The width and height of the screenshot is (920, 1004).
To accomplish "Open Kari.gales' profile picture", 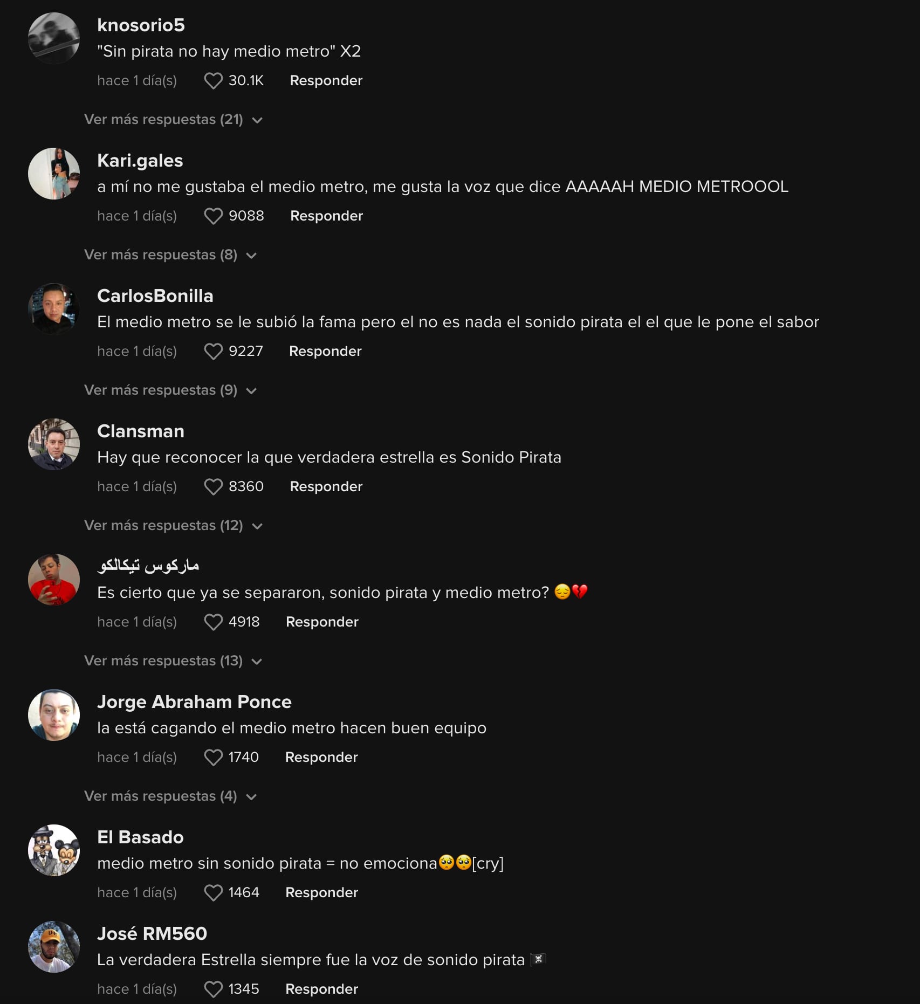I will click(54, 174).
